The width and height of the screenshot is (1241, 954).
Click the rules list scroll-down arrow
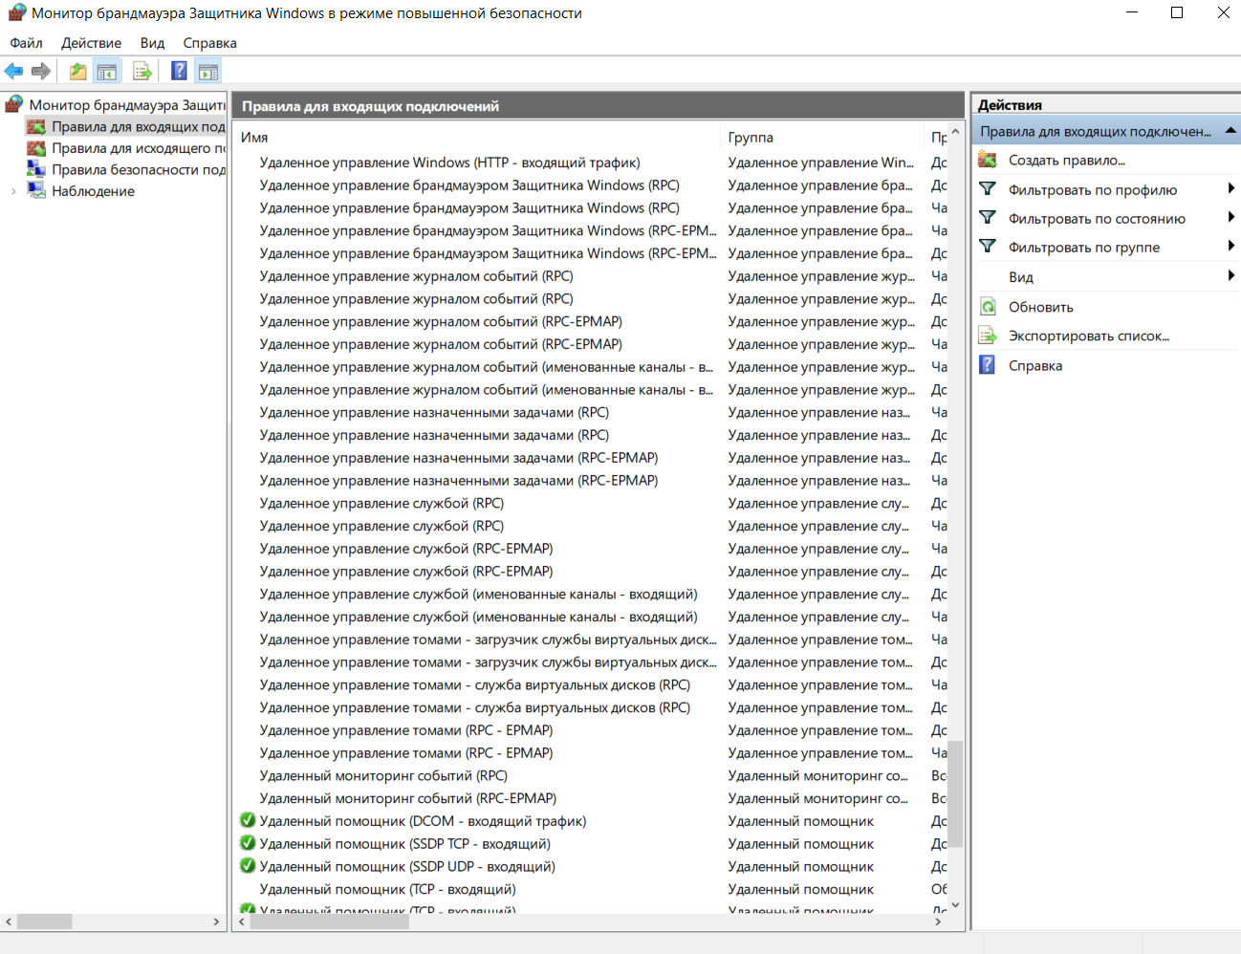[955, 905]
